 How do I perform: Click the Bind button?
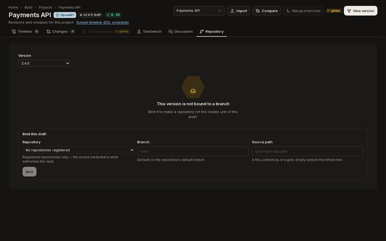29,172
